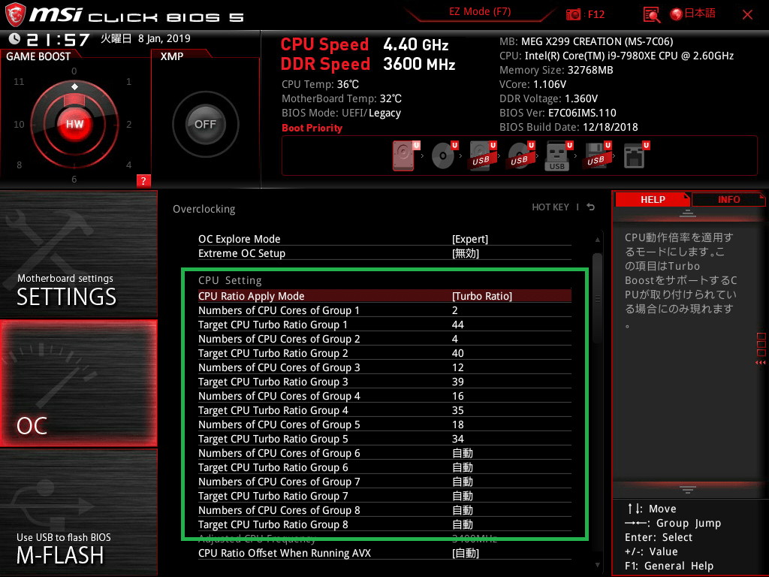Select the network boot device icon
The image size is (769, 577).
(634, 156)
